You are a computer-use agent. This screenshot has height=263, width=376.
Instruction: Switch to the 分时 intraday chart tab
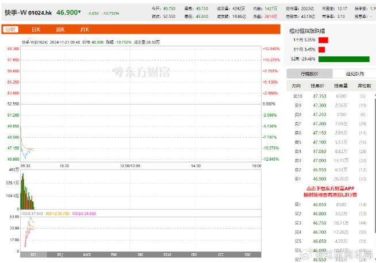10,29
